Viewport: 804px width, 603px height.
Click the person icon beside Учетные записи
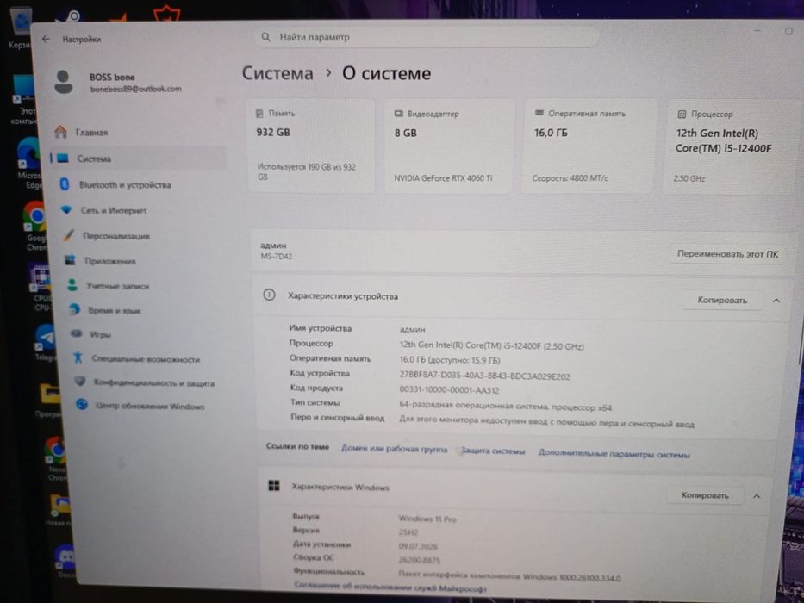72,285
